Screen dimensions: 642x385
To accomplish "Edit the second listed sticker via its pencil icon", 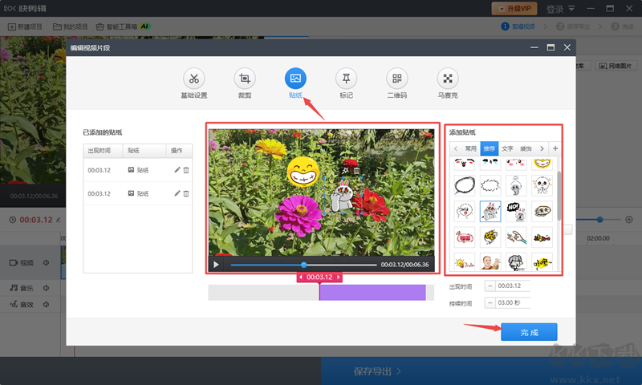I will 177,193.
